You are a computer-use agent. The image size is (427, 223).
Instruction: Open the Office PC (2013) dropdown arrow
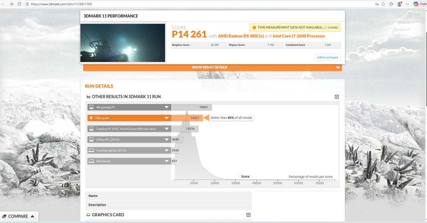click(166, 140)
